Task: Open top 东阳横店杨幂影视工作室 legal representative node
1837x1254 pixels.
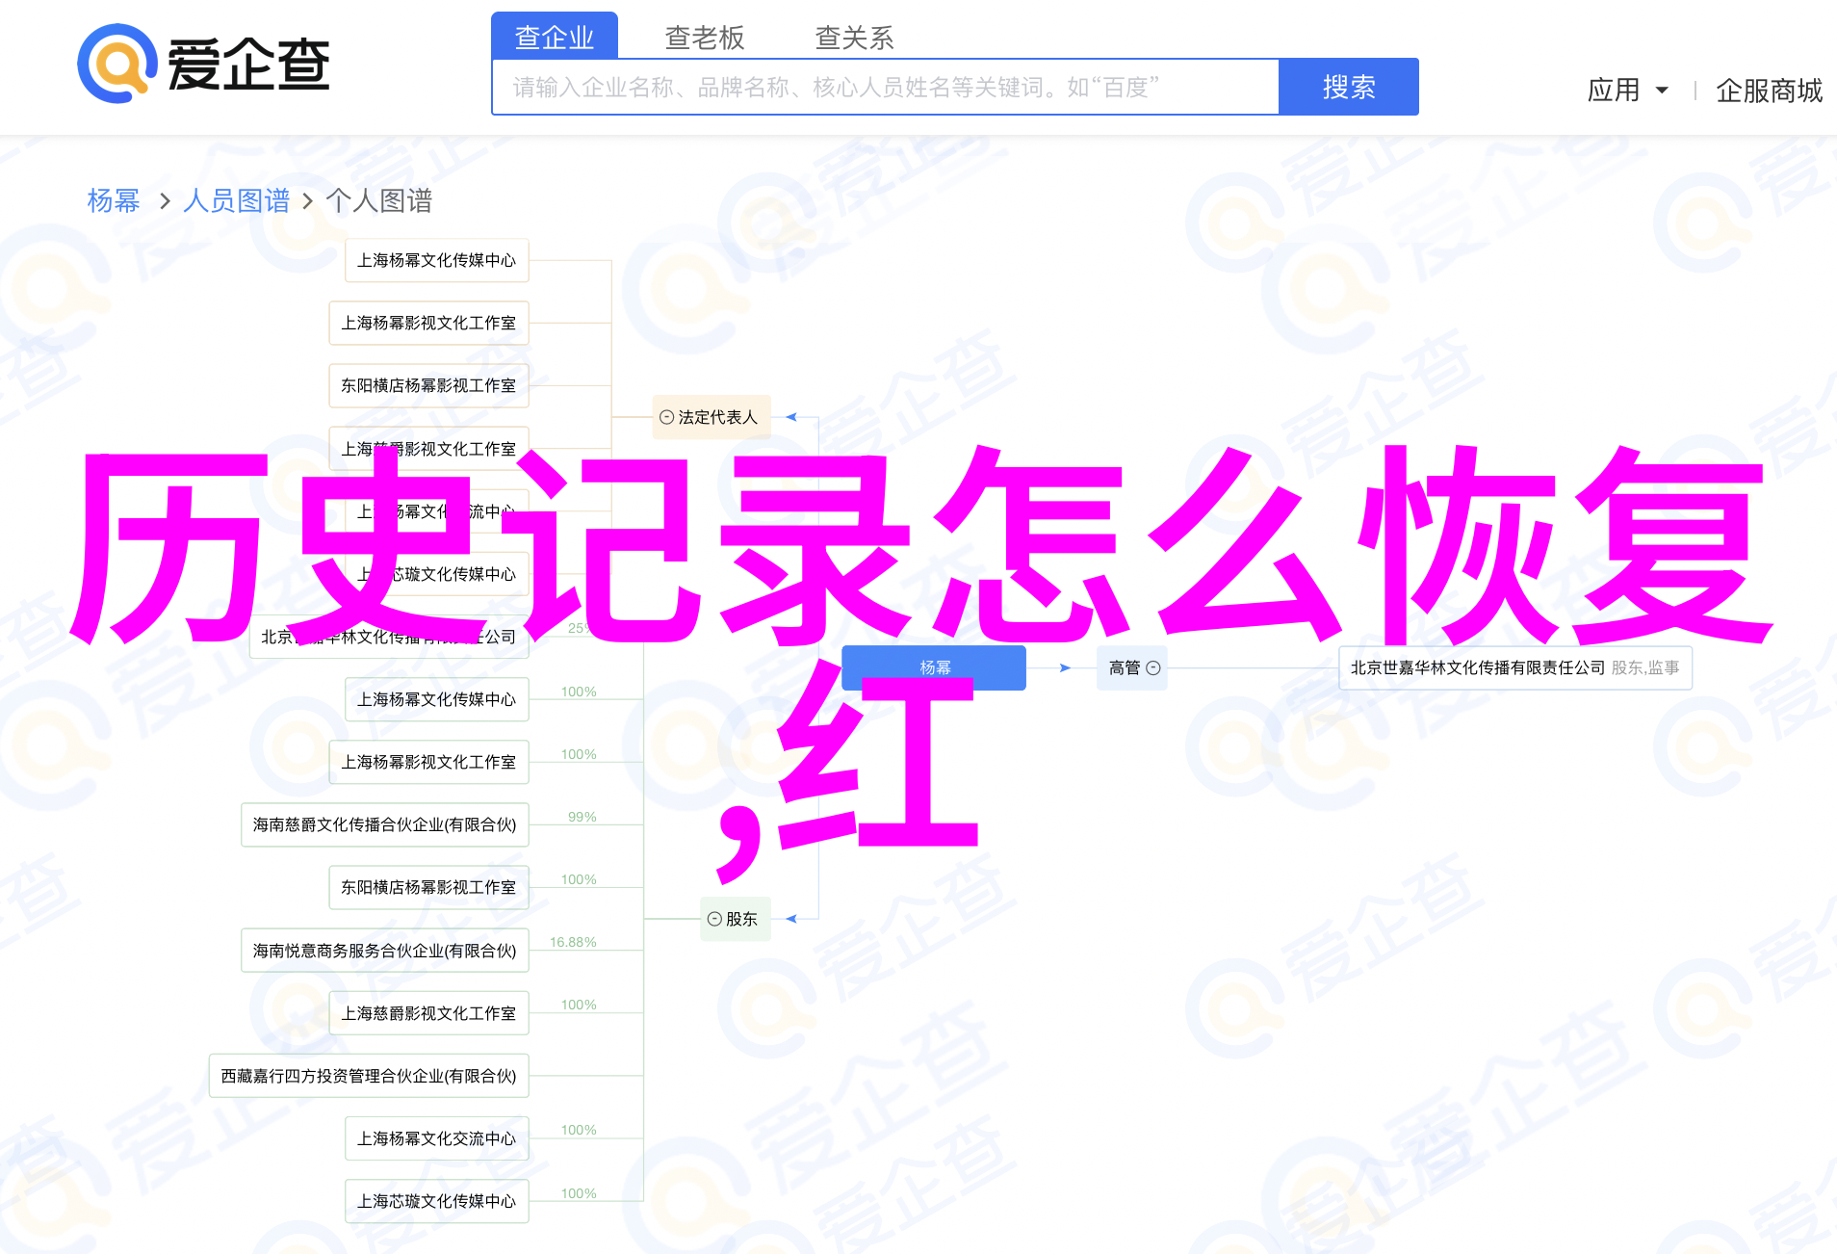Action: [x=429, y=385]
